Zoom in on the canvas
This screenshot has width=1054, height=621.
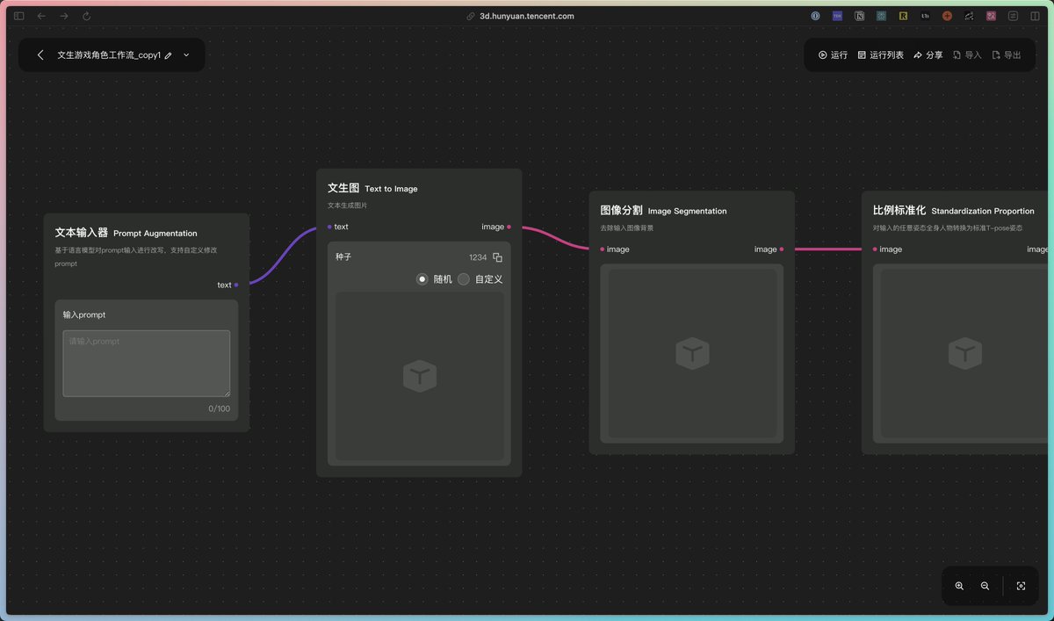pos(959,586)
